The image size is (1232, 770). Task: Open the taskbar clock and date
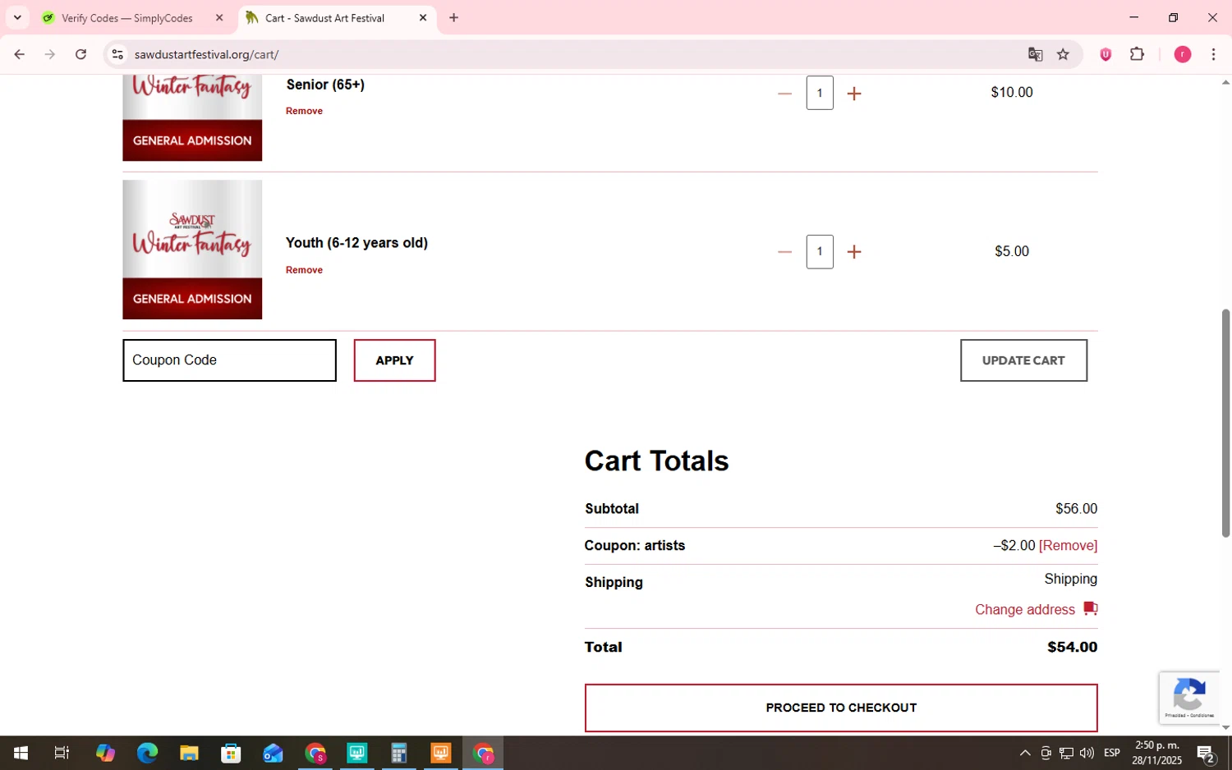[1156, 753]
